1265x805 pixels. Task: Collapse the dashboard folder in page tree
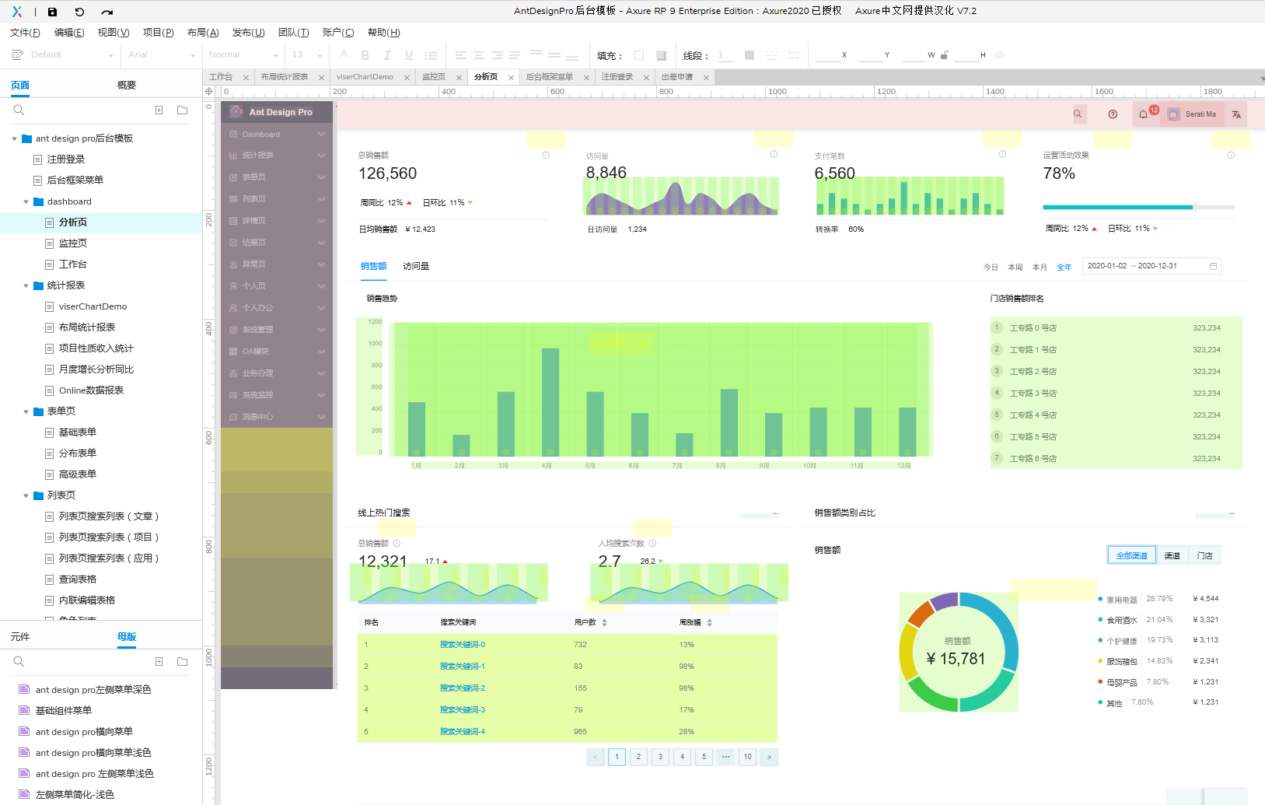click(x=26, y=201)
